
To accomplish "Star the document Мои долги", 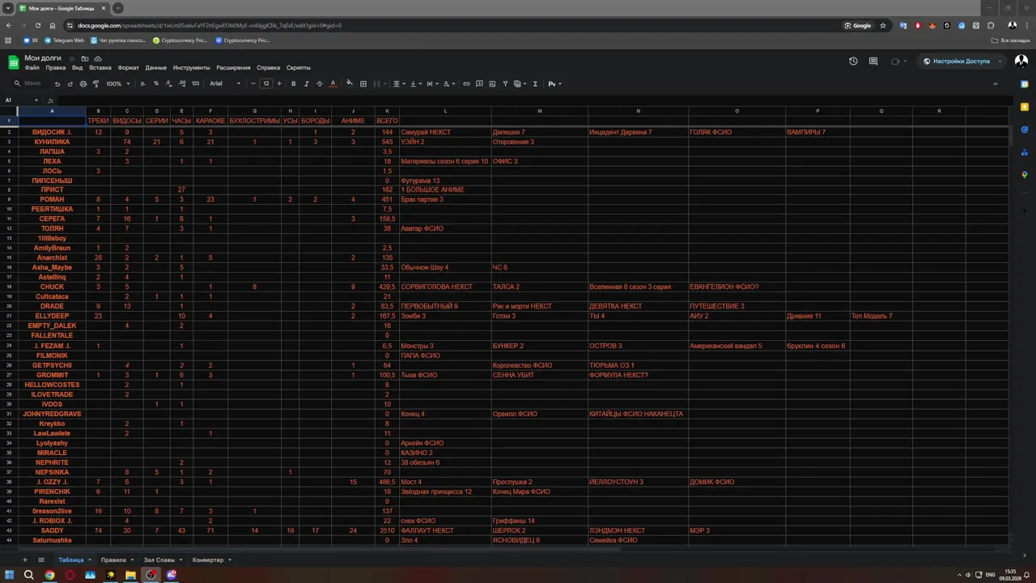I will click(72, 58).
